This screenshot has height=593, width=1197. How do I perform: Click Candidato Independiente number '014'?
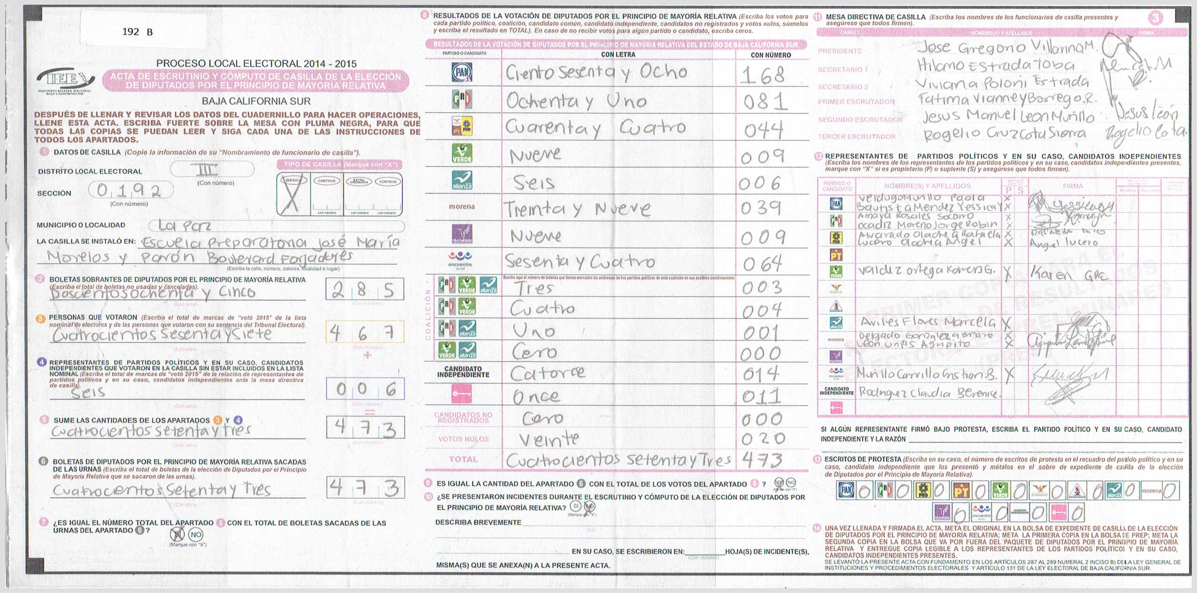(x=761, y=374)
